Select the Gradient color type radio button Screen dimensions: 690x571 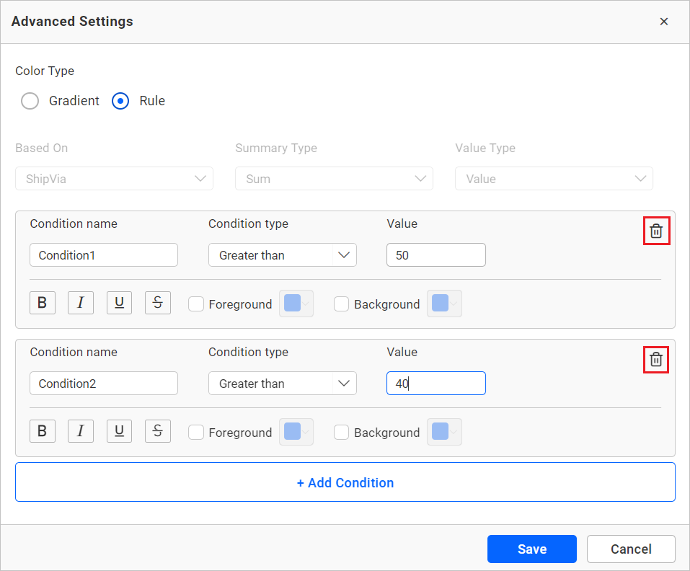pos(30,101)
